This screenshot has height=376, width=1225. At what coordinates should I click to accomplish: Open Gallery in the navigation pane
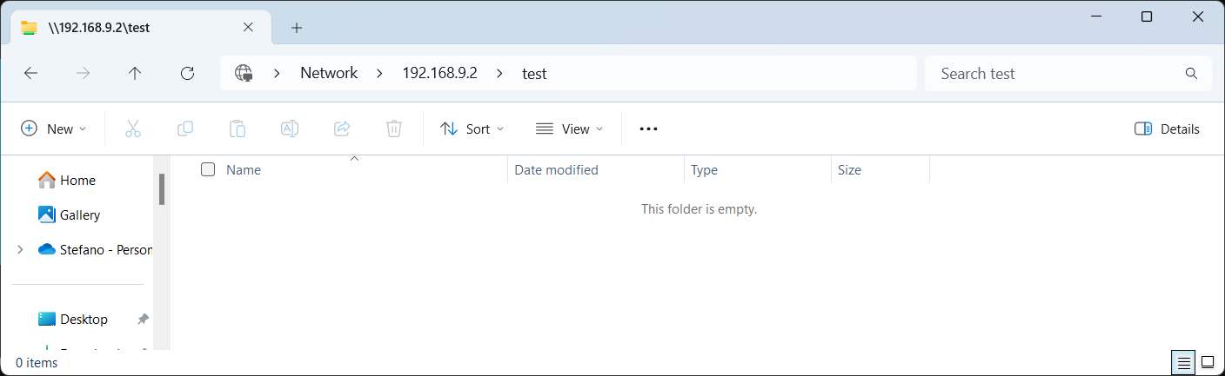click(x=79, y=215)
